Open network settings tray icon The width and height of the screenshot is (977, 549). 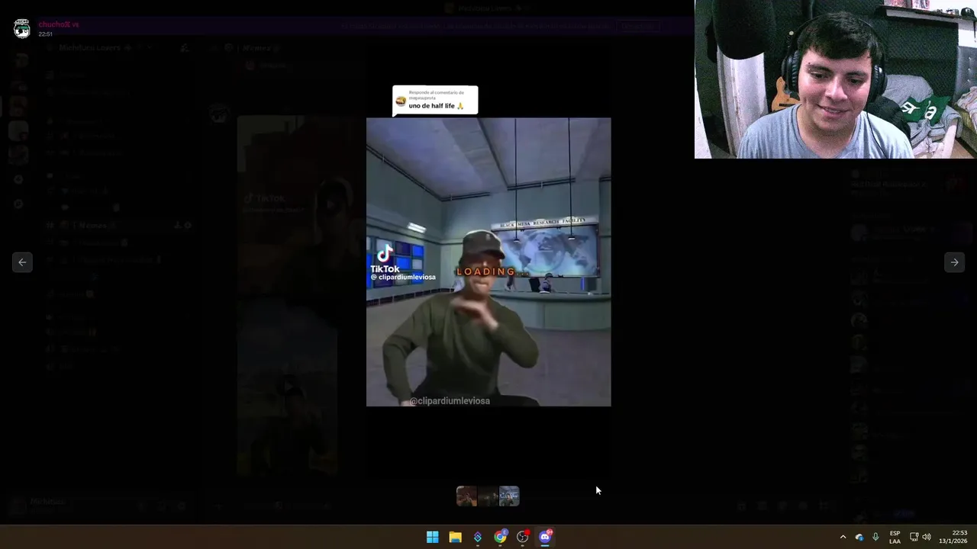point(914,537)
